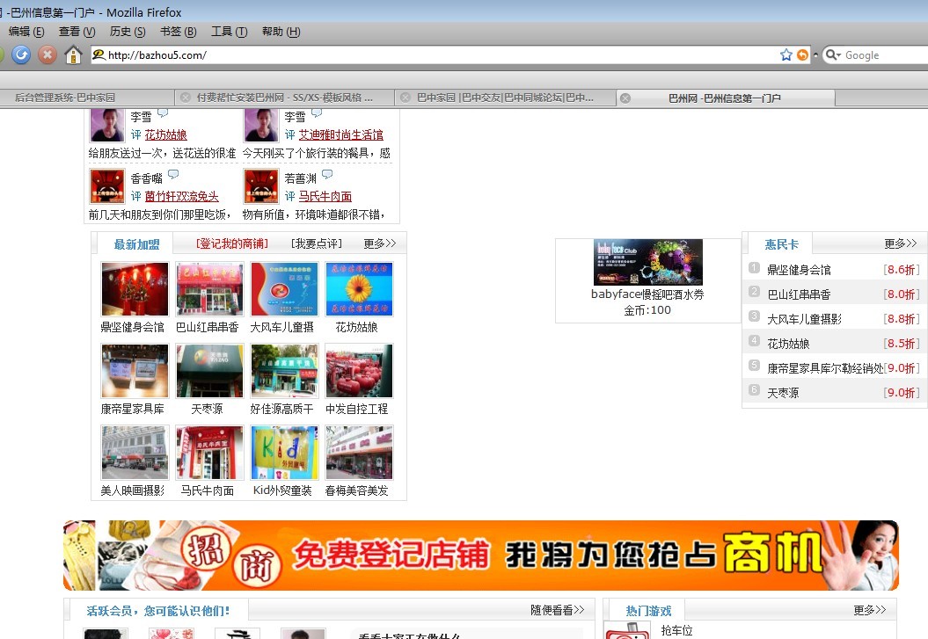Screen dimensions: 928x639
Task: Bookmark page with the star icon
Action: click(x=786, y=55)
